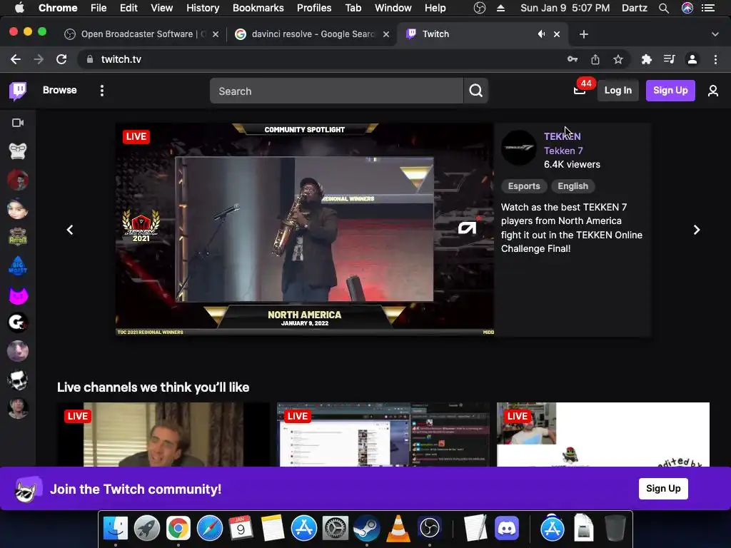Click the purple Sign Up button in header

pos(670,91)
